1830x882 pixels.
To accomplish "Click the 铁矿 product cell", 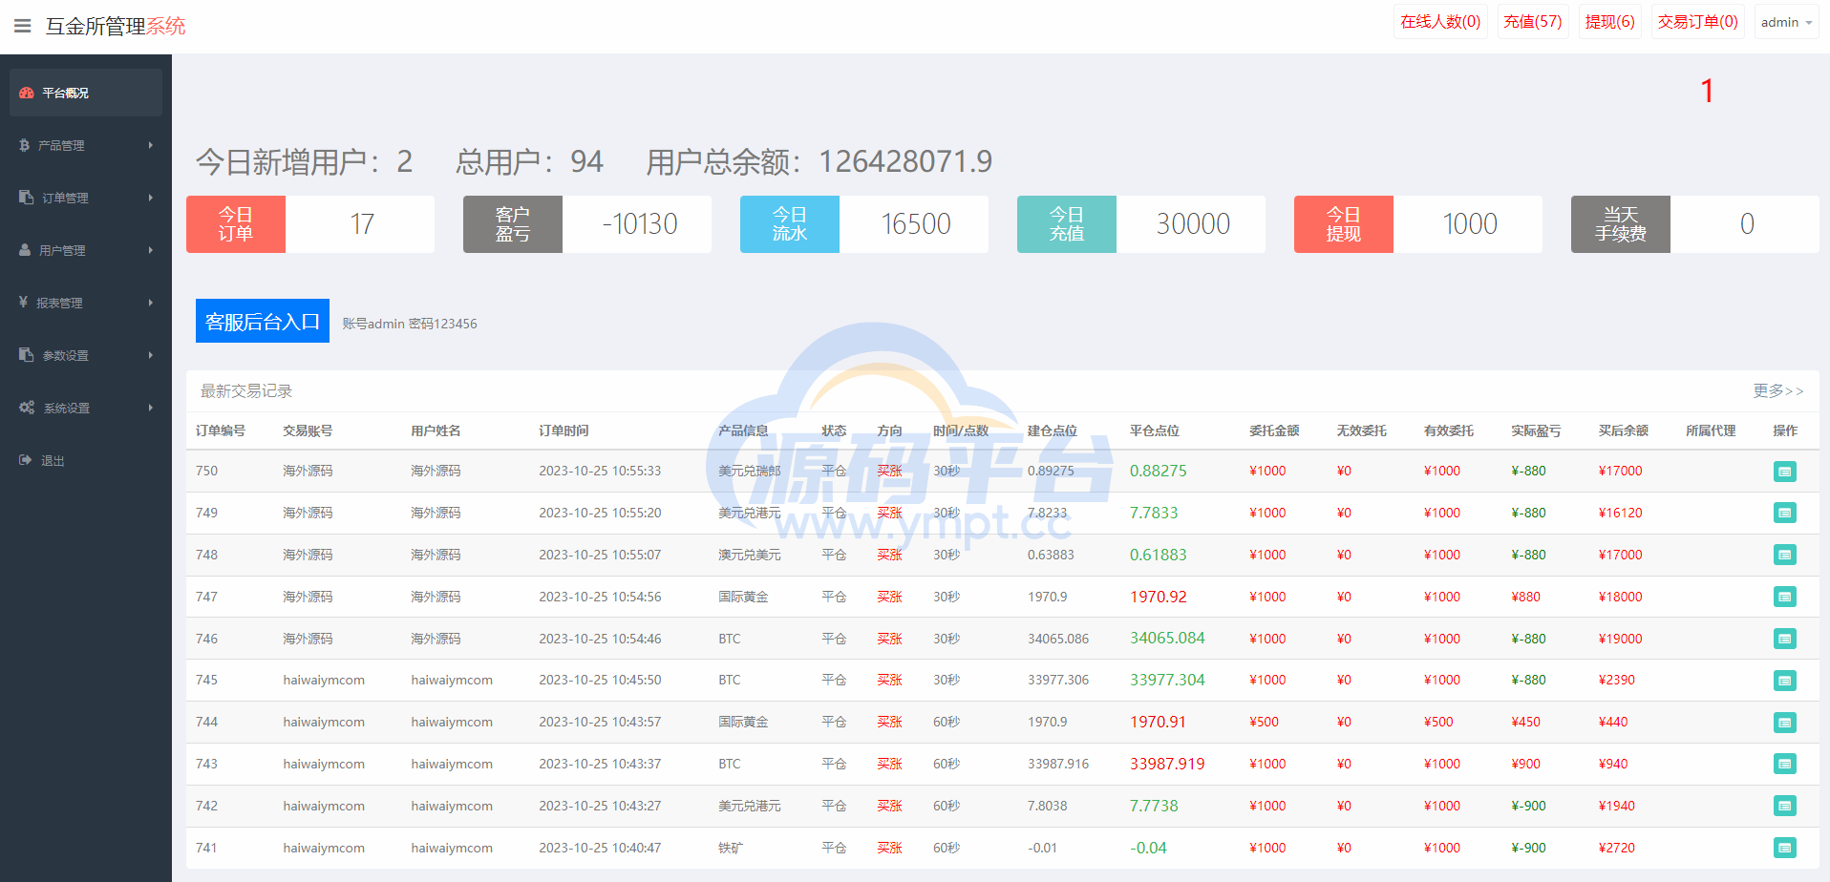I will click(731, 848).
